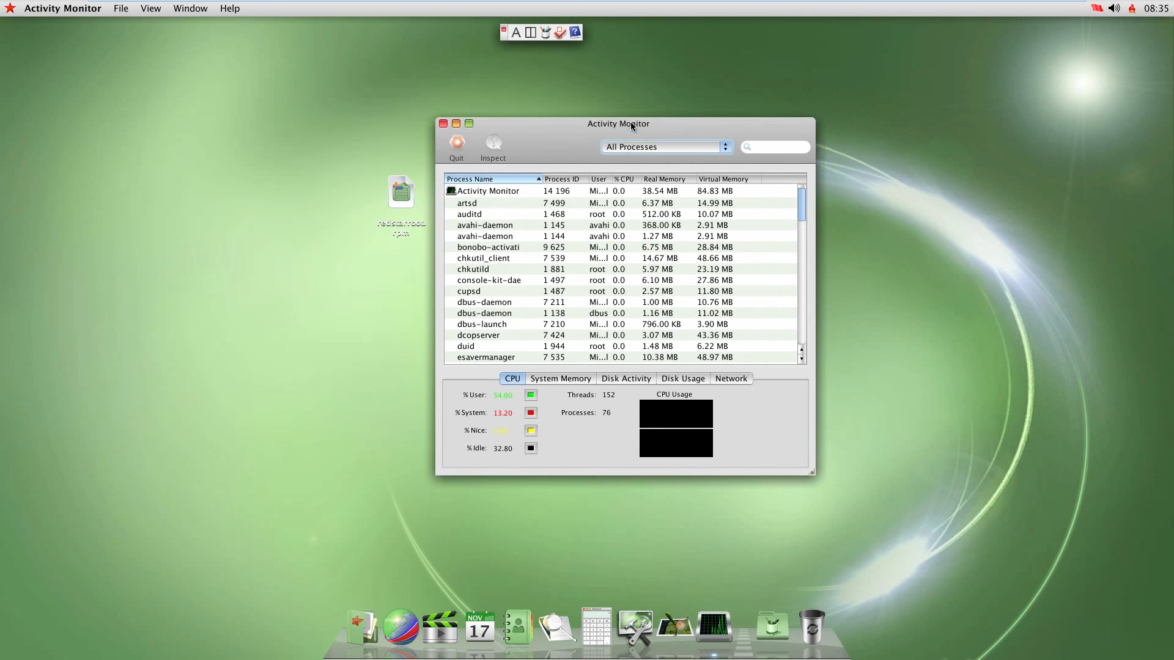Click the red star system menu icon
1174x660 pixels.
pyautogui.click(x=10, y=8)
